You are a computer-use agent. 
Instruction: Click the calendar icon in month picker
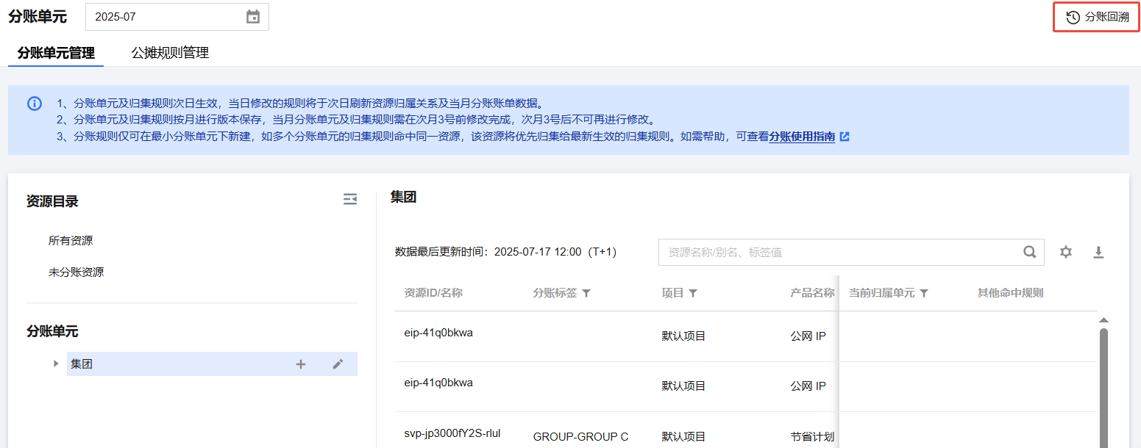click(x=253, y=17)
